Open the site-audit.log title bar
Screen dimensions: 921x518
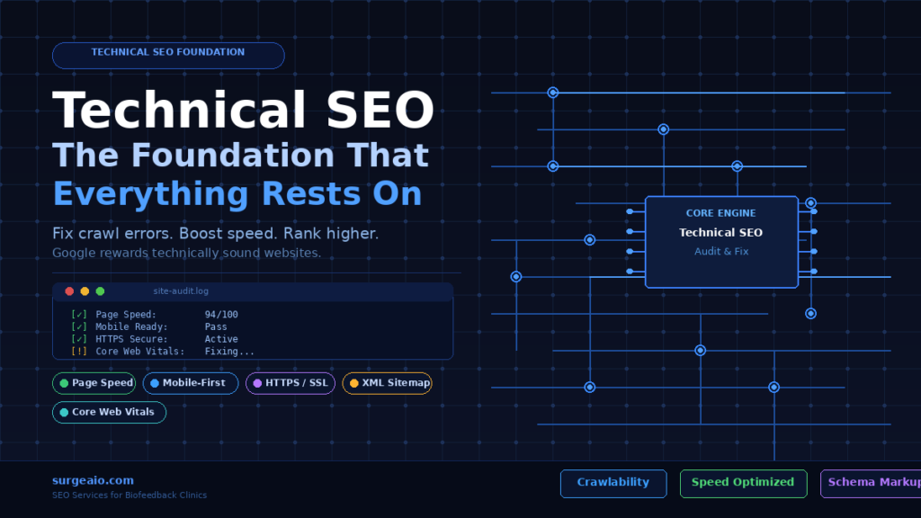click(180, 290)
